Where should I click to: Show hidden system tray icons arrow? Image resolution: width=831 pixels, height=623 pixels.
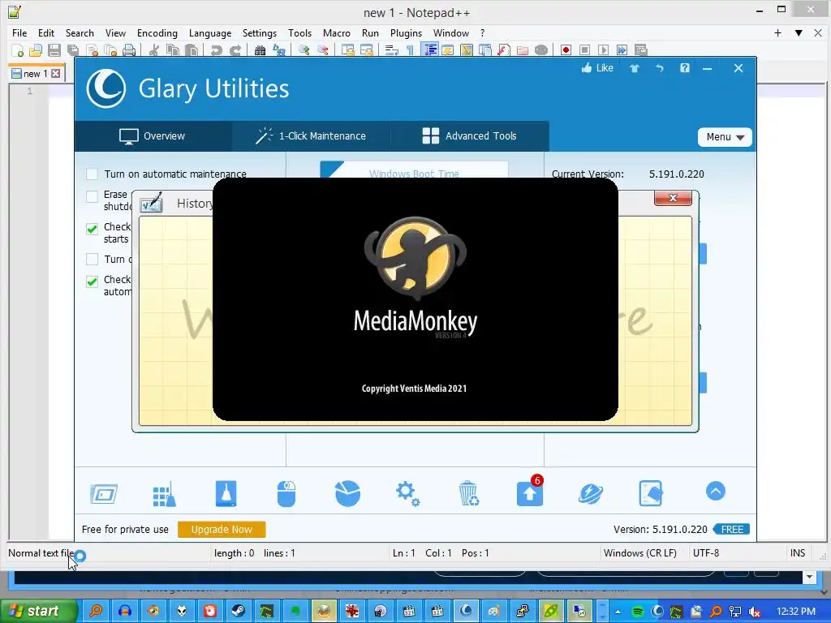click(x=618, y=612)
